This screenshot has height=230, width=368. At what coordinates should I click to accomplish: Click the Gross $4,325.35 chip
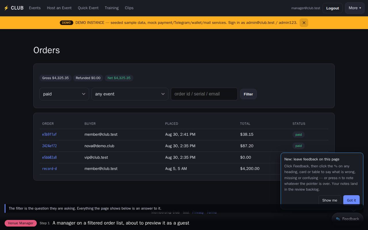click(55, 78)
